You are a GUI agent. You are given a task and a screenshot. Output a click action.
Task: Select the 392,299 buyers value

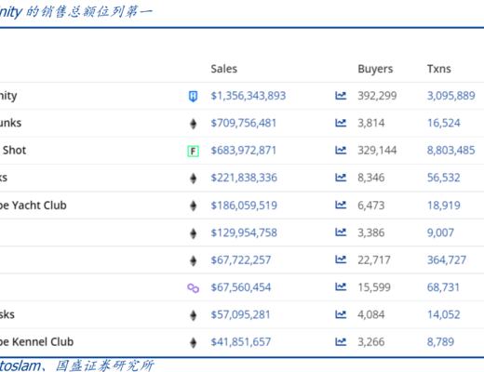click(x=377, y=96)
